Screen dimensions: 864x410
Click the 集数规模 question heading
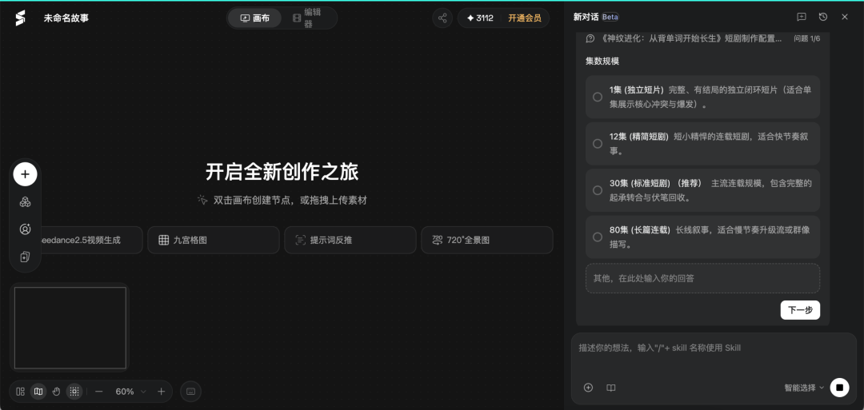tap(602, 61)
